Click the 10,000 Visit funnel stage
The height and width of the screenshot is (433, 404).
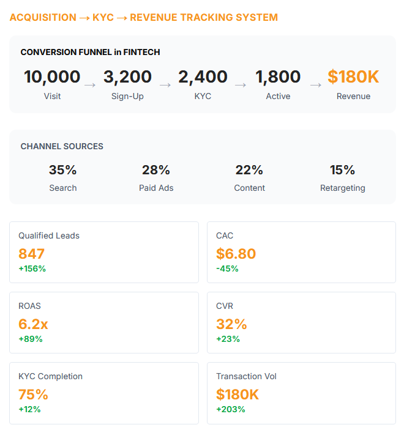point(52,84)
